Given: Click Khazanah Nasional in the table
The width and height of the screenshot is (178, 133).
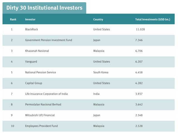Looking at the screenshot, I should (37, 51).
